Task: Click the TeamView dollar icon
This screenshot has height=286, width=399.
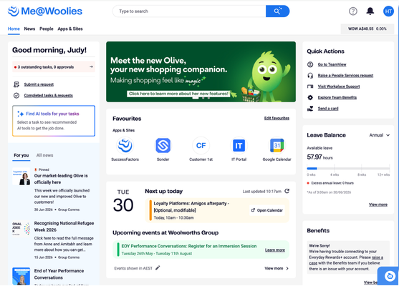Action: click(310, 64)
